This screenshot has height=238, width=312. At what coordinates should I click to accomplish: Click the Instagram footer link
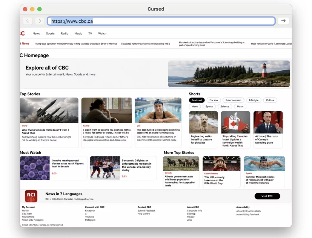(90, 220)
